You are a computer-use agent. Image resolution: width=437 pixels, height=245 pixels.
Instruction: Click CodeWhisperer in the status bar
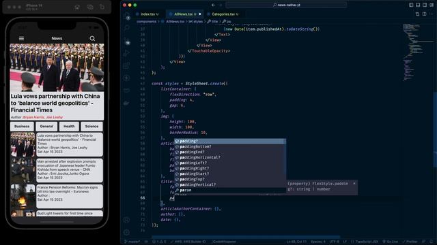pos(224,242)
